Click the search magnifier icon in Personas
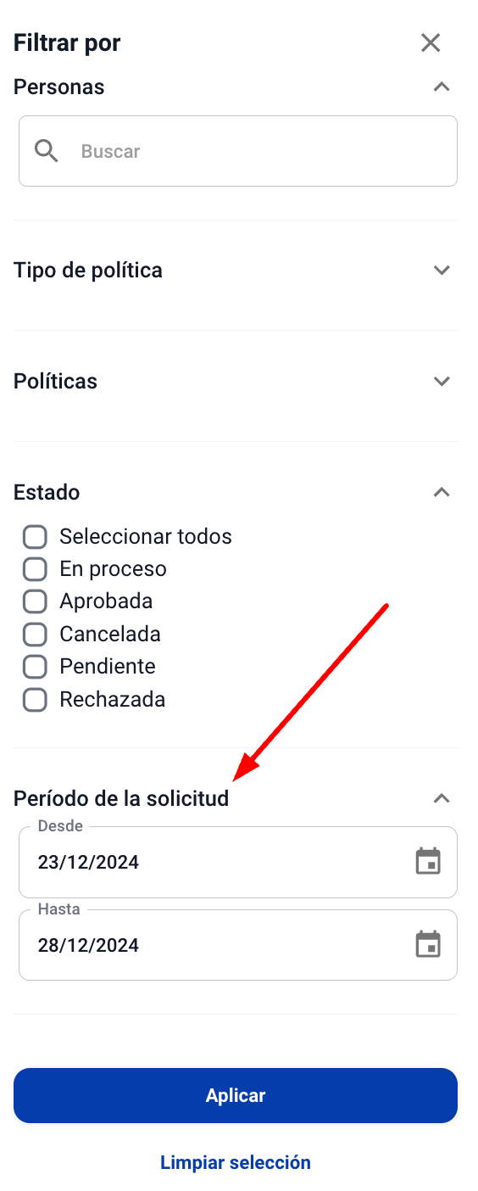478x1191 pixels. [x=47, y=151]
